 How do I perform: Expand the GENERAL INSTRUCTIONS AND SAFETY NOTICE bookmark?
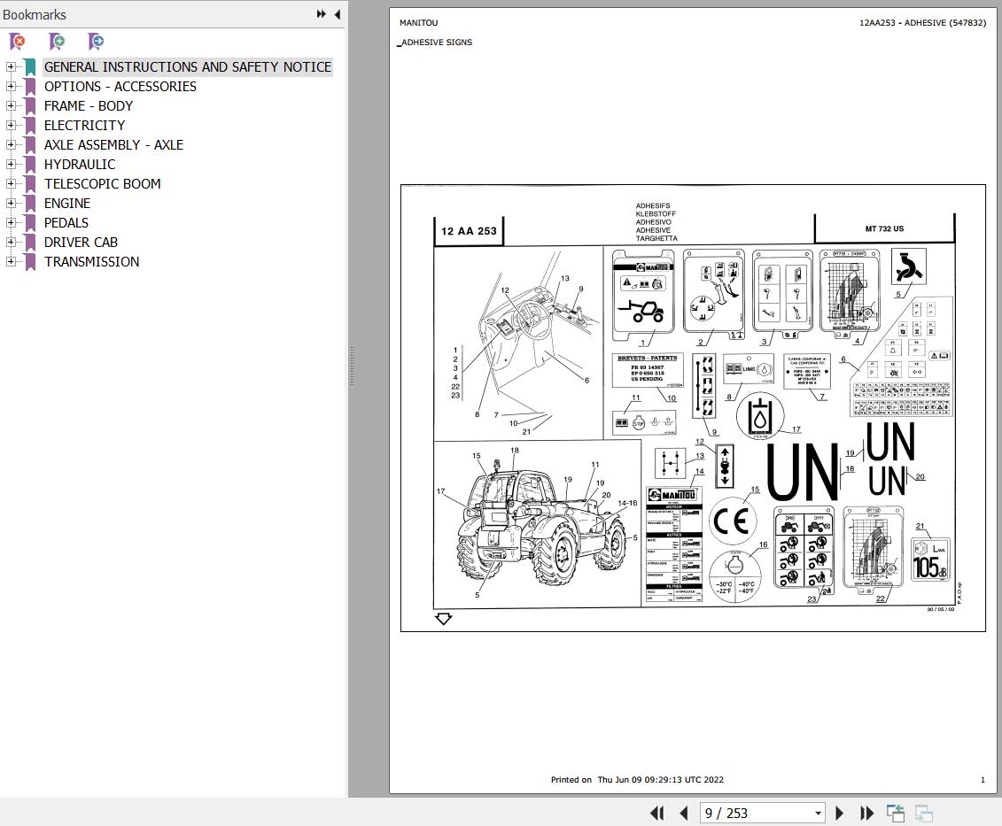click(x=11, y=66)
